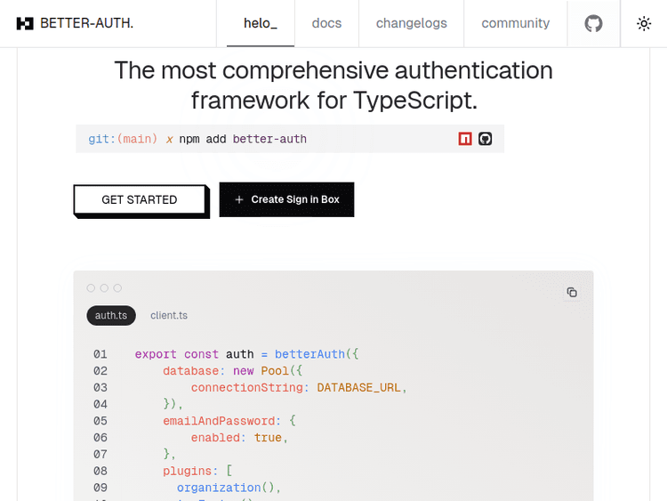The width and height of the screenshot is (667, 501).
Task: Click the 'enabled: true' code line
Action: [239, 438]
